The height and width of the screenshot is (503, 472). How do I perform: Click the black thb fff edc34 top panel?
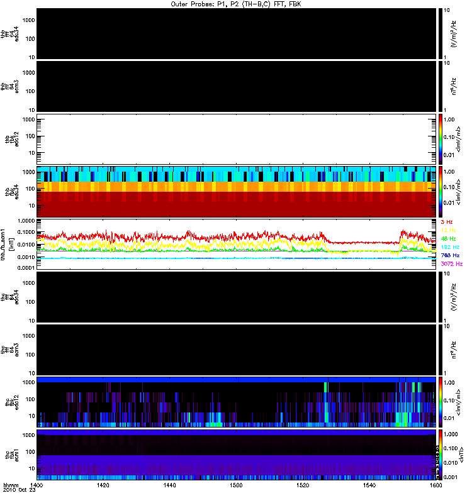coord(237,34)
